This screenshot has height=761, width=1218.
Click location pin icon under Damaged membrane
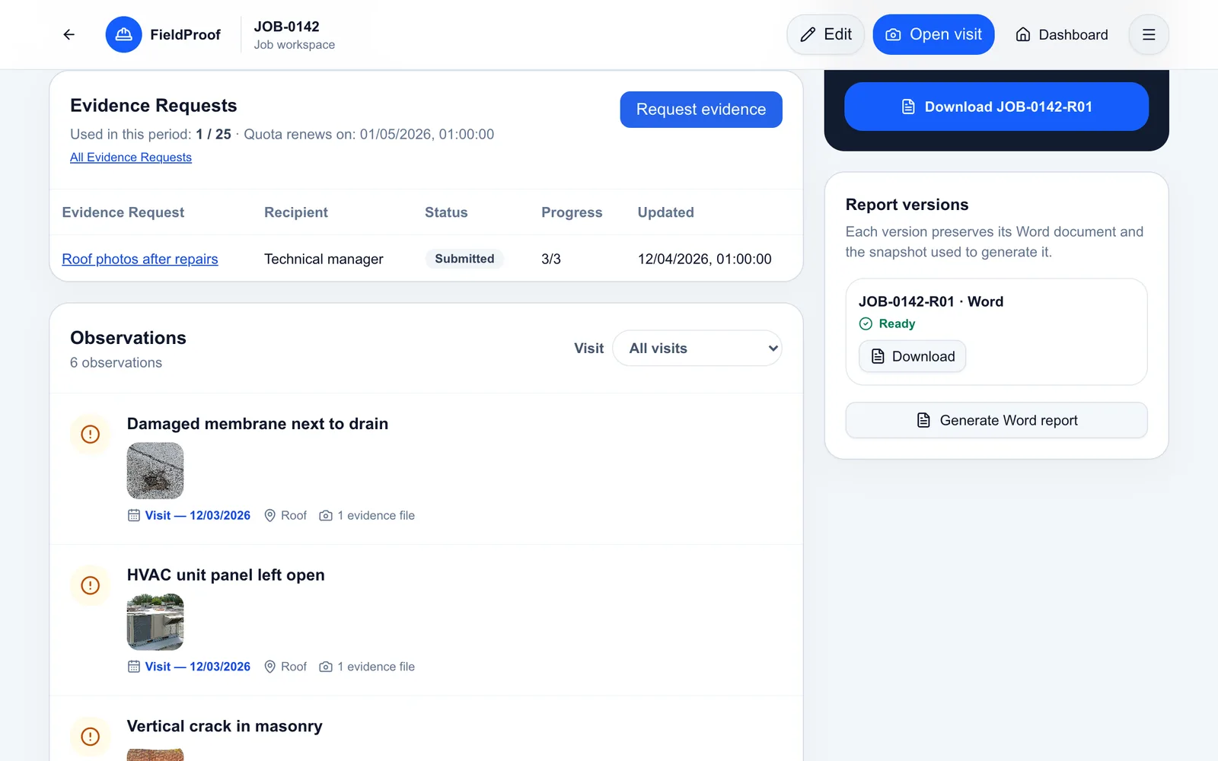pyautogui.click(x=269, y=515)
